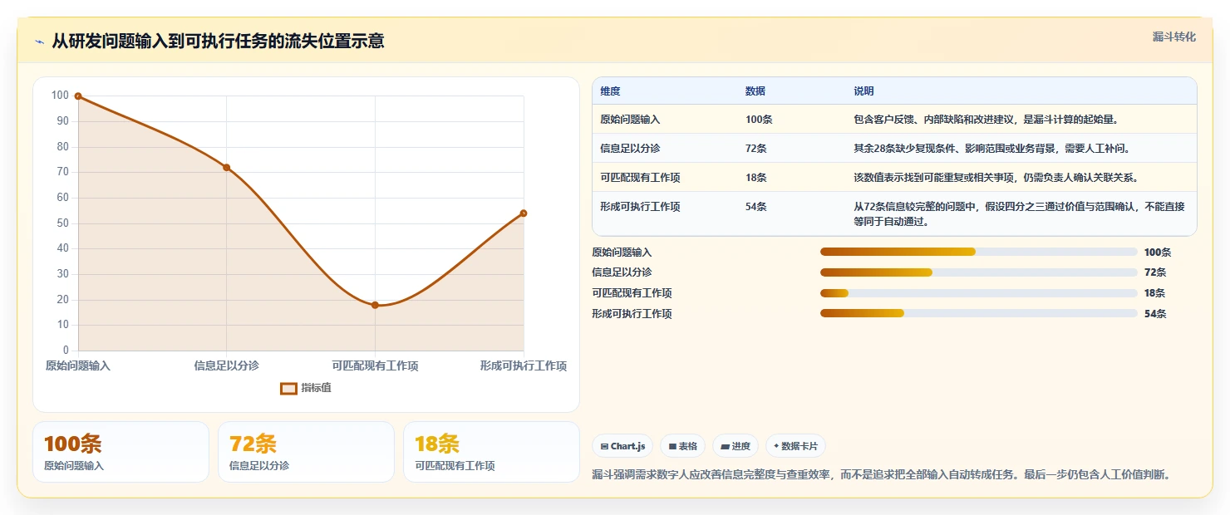Click the 说明 column header
Image resolution: width=1230 pixels, height=515 pixels.
point(863,91)
